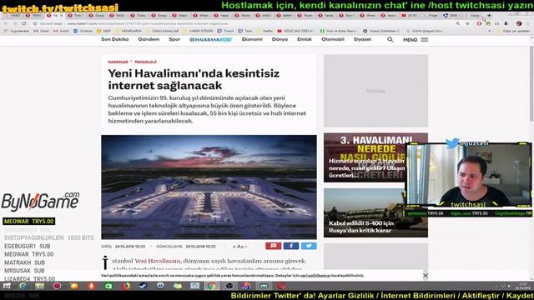Viewport: 534px width, 300px height.
Task: Open OBS Studio from the taskbar
Action: click(229, 286)
